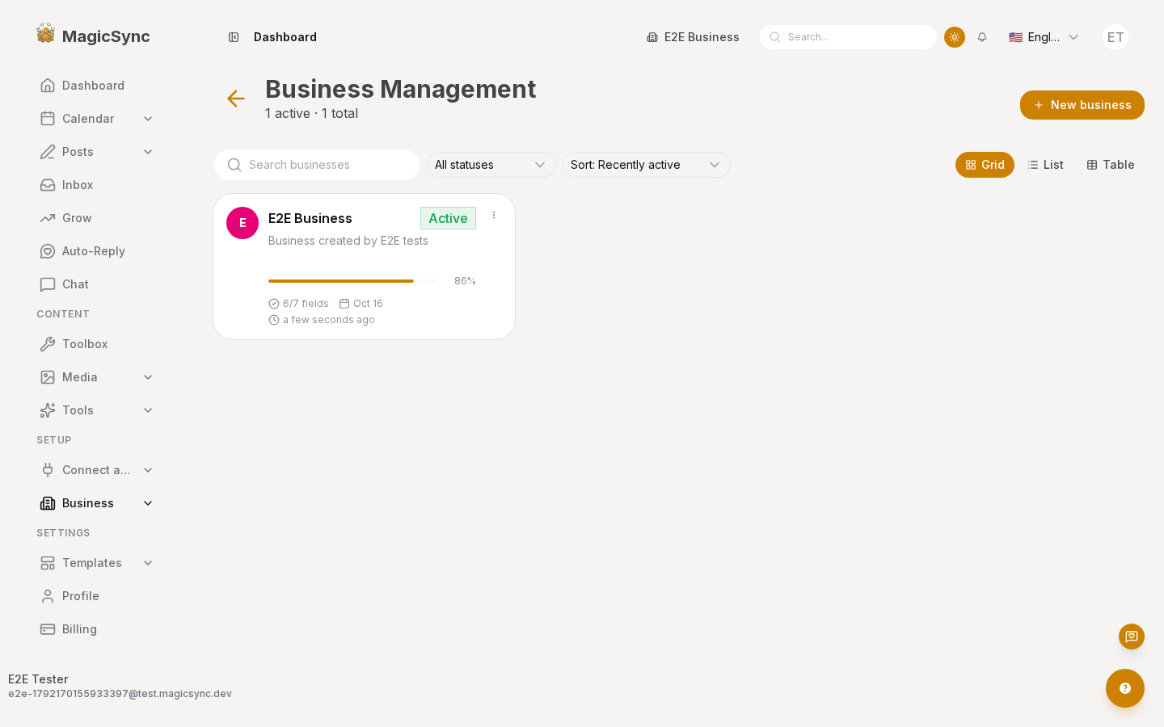Click the MagicSync logo icon
Screen dimensions: 1164x727
click(x=46, y=34)
